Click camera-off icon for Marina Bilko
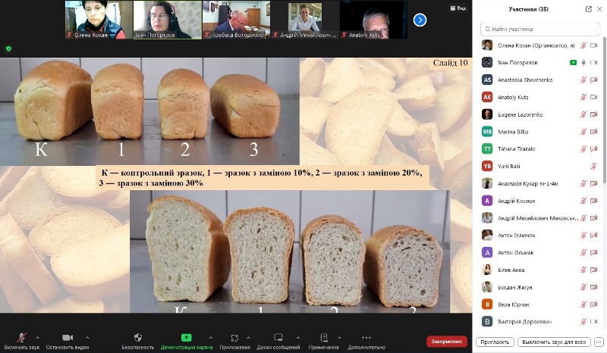 pyautogui.click(x=594, y=132)
